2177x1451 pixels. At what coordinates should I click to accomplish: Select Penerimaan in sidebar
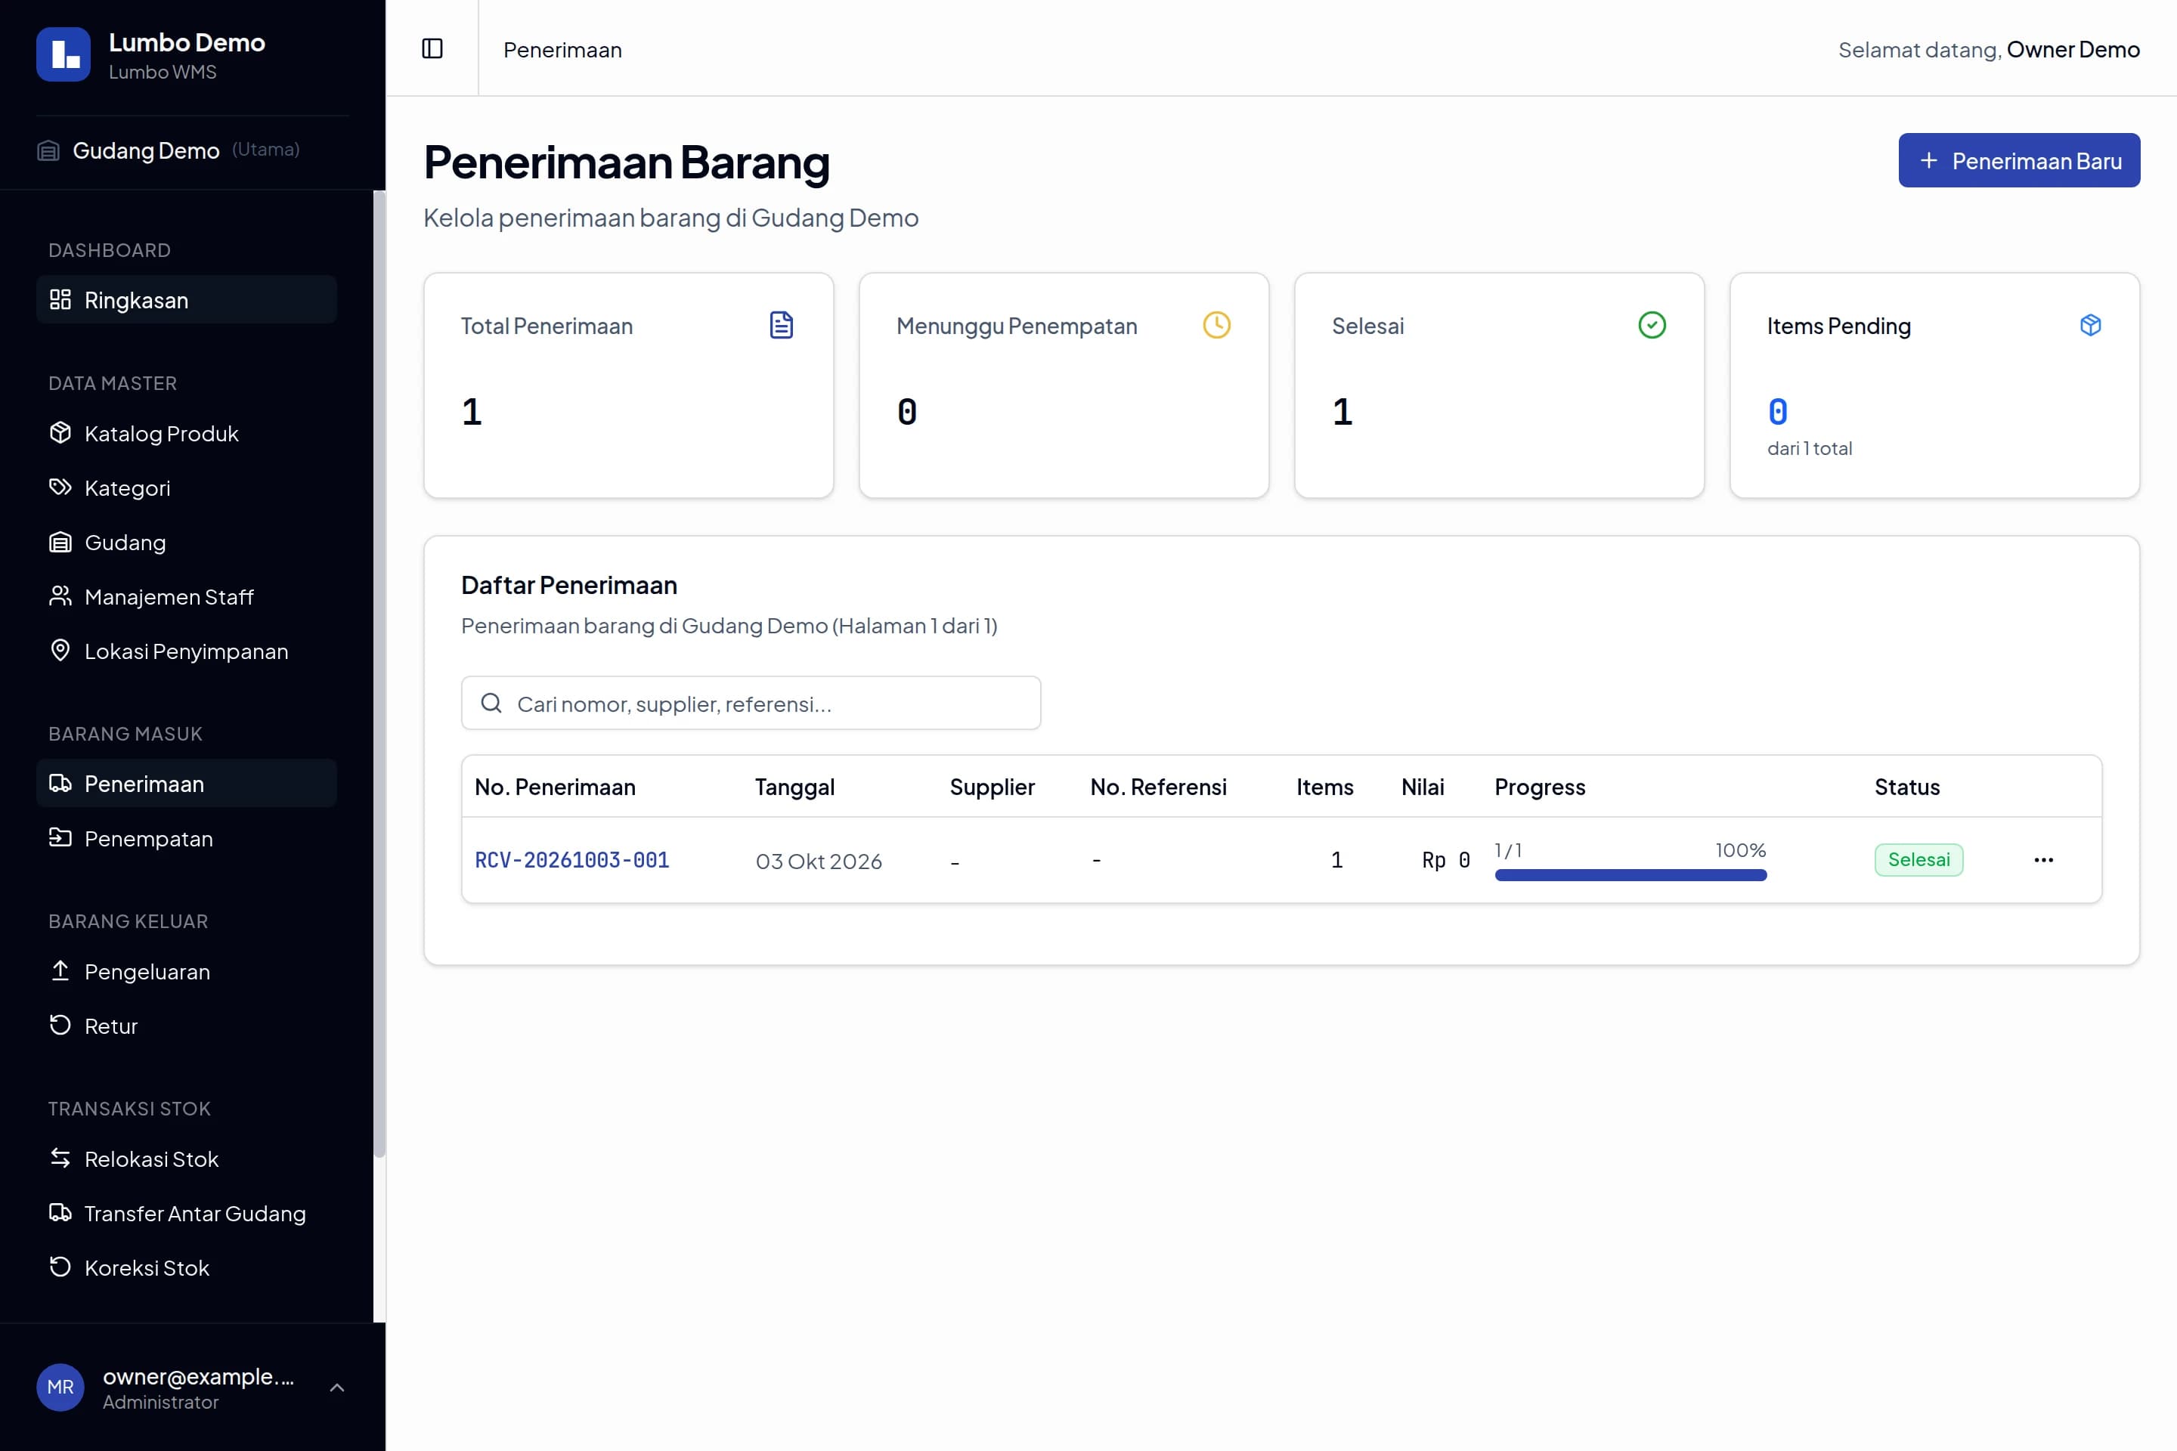click(x=186, y=784)
